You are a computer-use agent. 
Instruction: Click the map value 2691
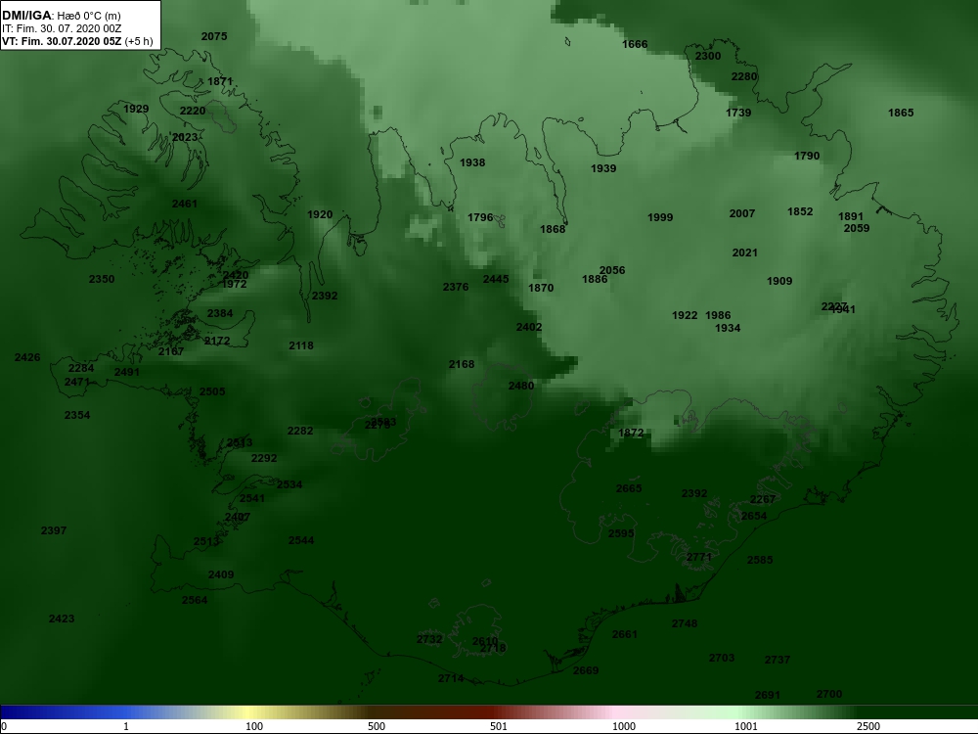point(768,695)
